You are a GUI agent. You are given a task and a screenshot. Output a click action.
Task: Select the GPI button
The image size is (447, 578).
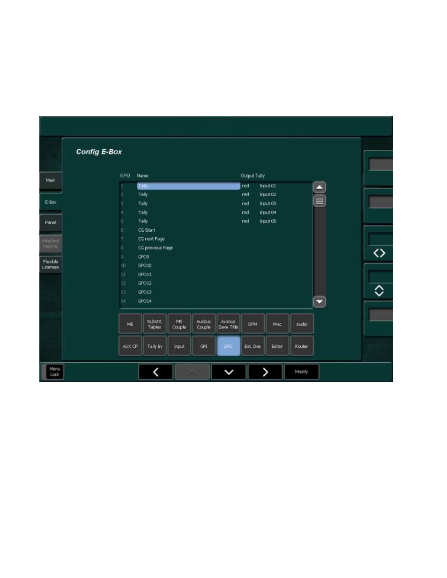[x=204, y=346]
